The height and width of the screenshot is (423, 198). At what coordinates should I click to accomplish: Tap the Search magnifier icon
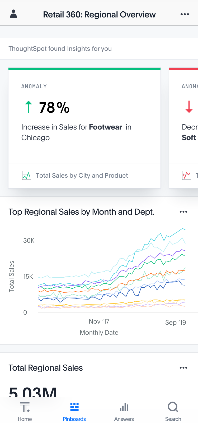click(173, 407)
